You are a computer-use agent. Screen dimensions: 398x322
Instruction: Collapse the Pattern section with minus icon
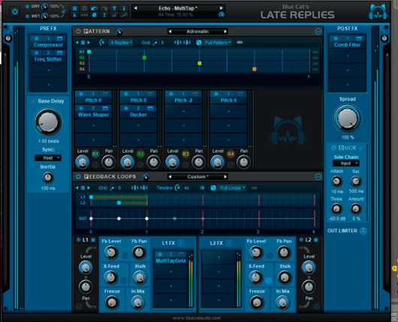(x=318, y=32)
